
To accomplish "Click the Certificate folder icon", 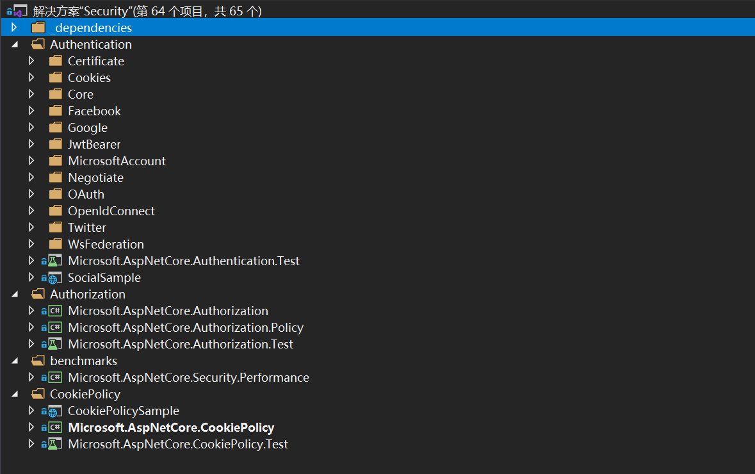I will [x=56, y=61].
